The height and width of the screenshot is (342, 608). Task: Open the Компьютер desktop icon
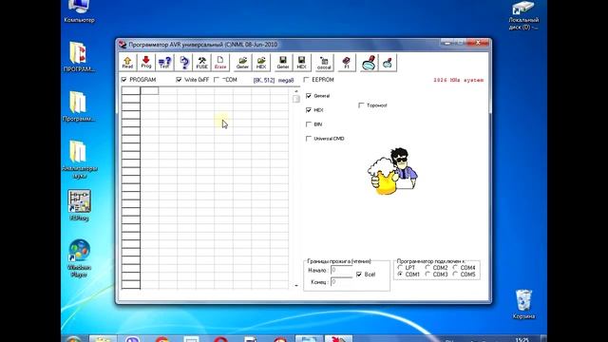[x=79, y=10]
